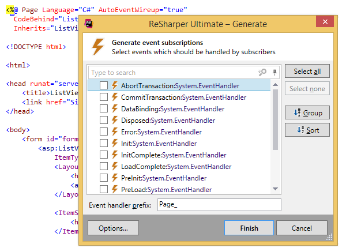Click the ReSharper logo icon in title bar

pyautogui.click(x=89, y=24)
